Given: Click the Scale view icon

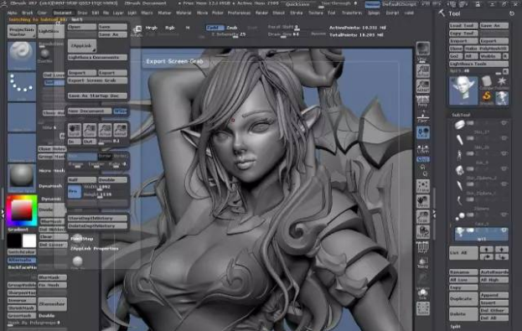Looking at the screenshot, I should point(423,217).
